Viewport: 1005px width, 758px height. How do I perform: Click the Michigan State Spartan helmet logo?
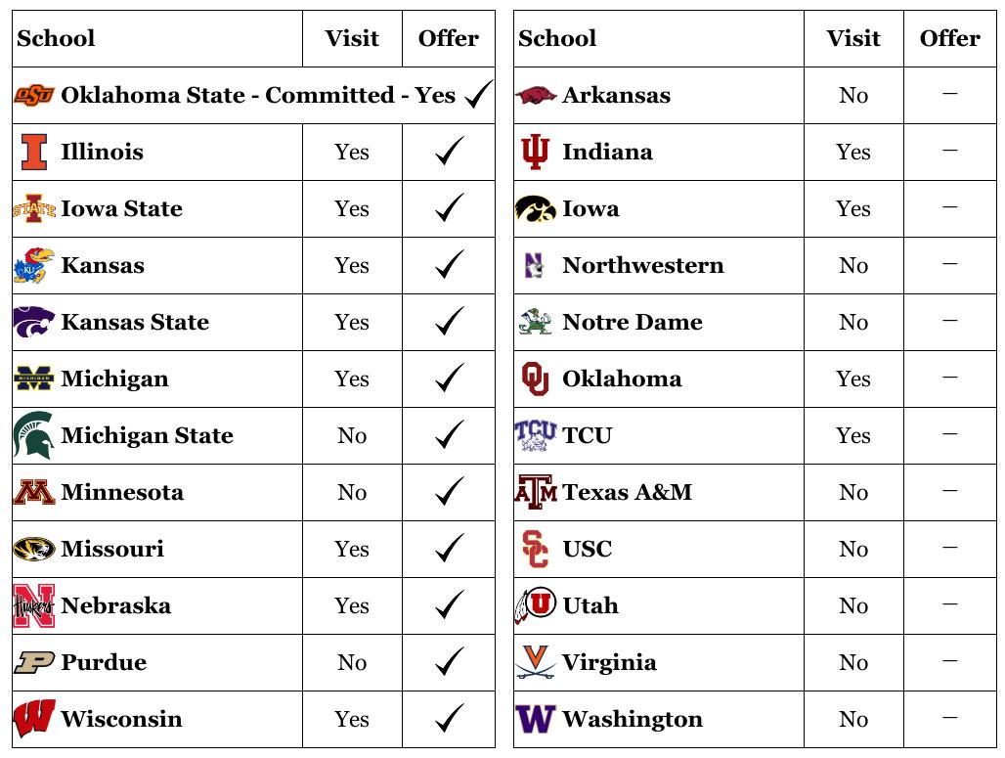(33, 435)
